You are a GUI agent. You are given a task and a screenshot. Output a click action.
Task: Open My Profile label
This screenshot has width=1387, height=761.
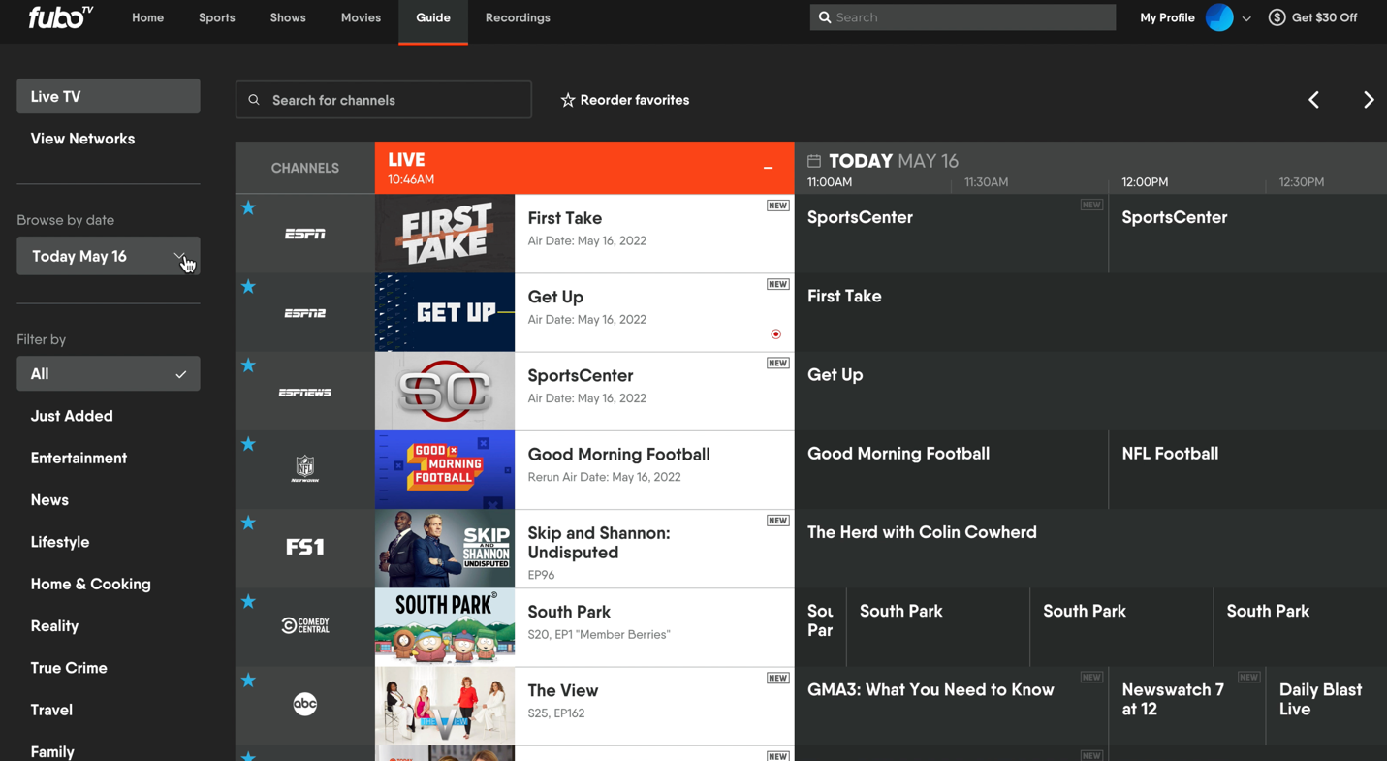coord(1167,17)
